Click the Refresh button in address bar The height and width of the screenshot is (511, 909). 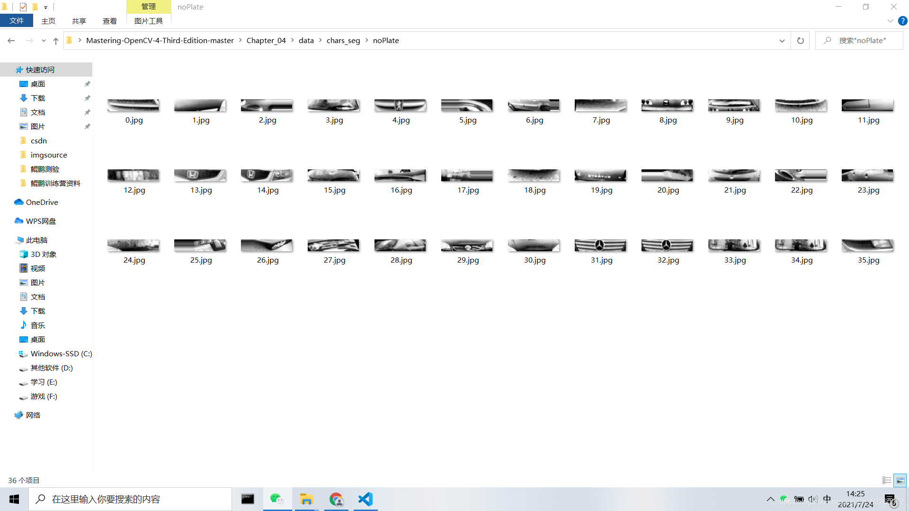click(800, 41)
